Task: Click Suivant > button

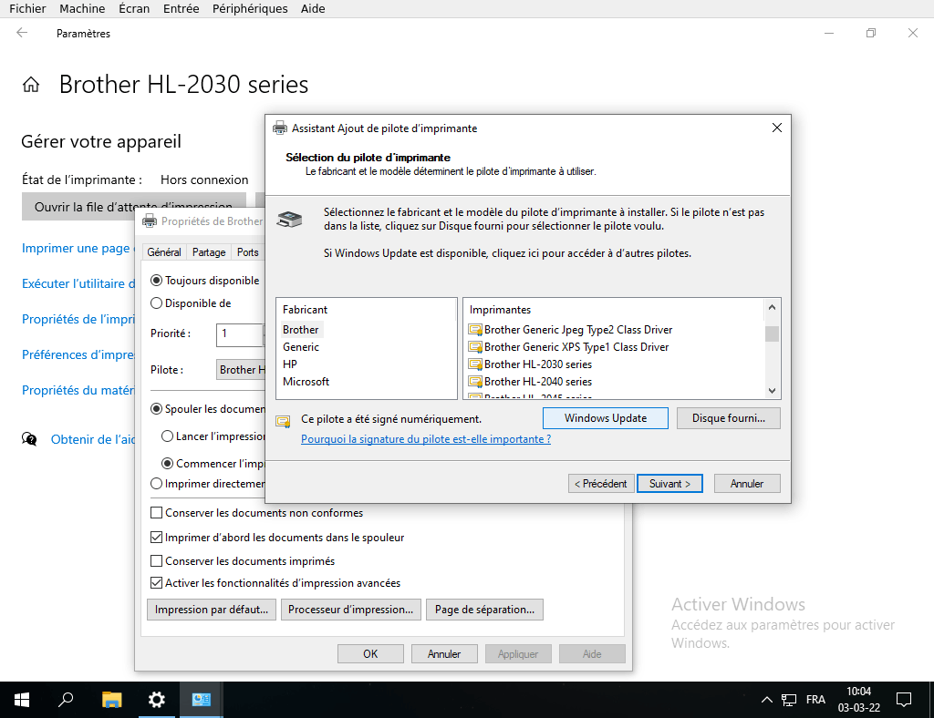Action: [x=669, y=484]
